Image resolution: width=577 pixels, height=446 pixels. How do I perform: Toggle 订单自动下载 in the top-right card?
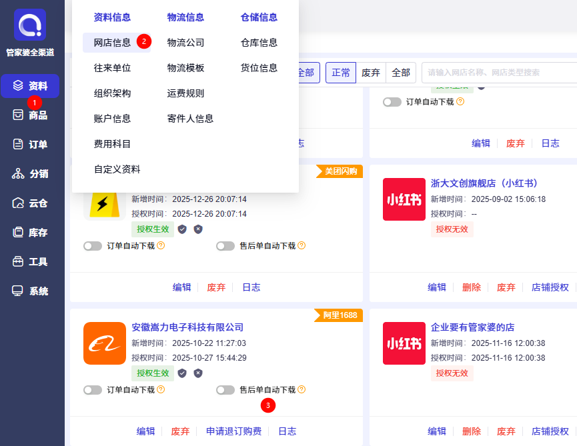[392, 102]
